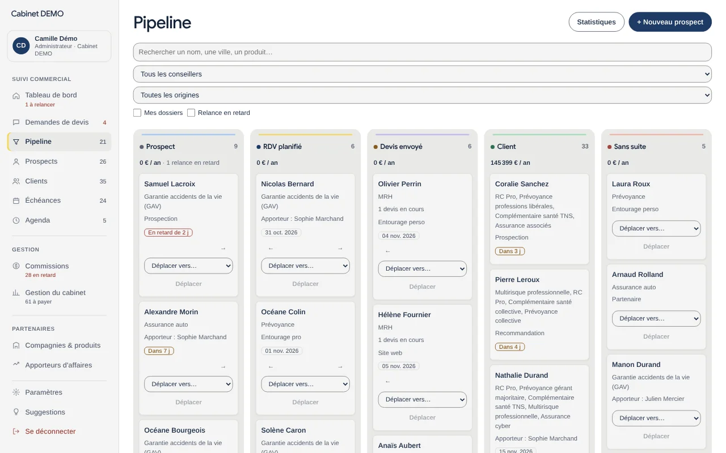
Task: Open Nicolas Bernard's Déplacer vers dropdown
Action: point(305,266)
